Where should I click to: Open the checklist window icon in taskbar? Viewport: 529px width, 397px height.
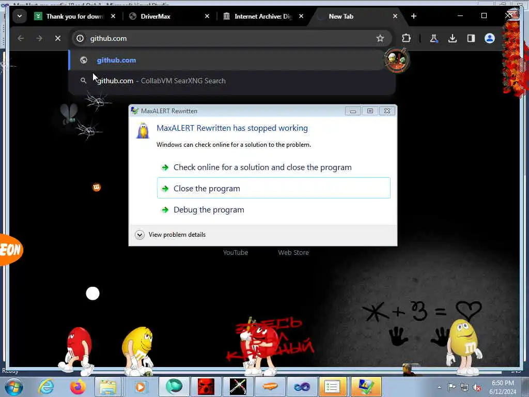click(x=333, y=387)
